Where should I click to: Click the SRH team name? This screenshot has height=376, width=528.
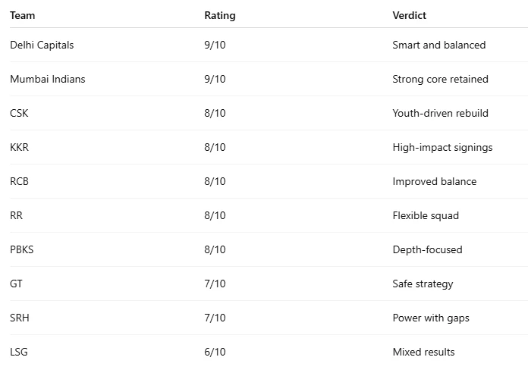pyautogui.click(x=19, y=318)
